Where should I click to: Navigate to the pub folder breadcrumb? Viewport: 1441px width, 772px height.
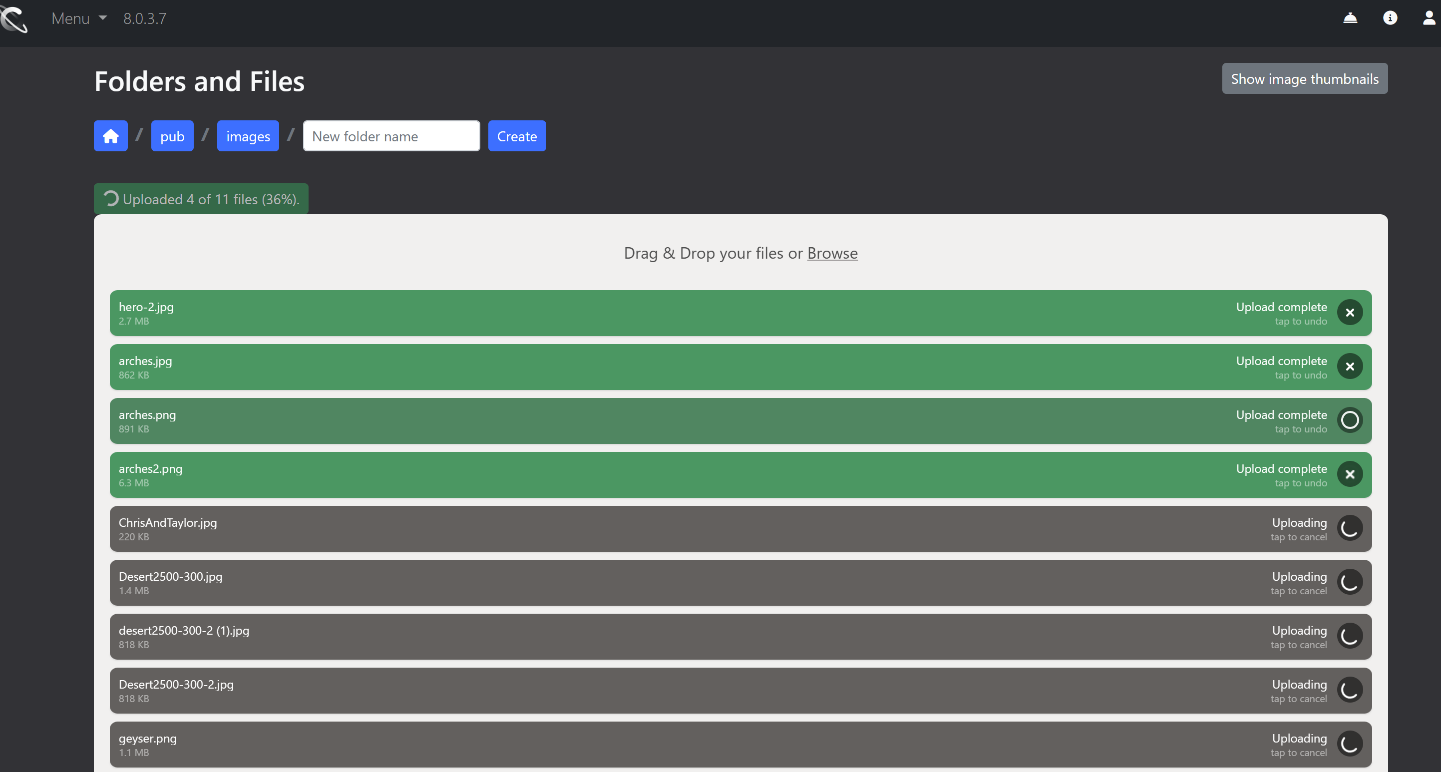click(172, 136)
